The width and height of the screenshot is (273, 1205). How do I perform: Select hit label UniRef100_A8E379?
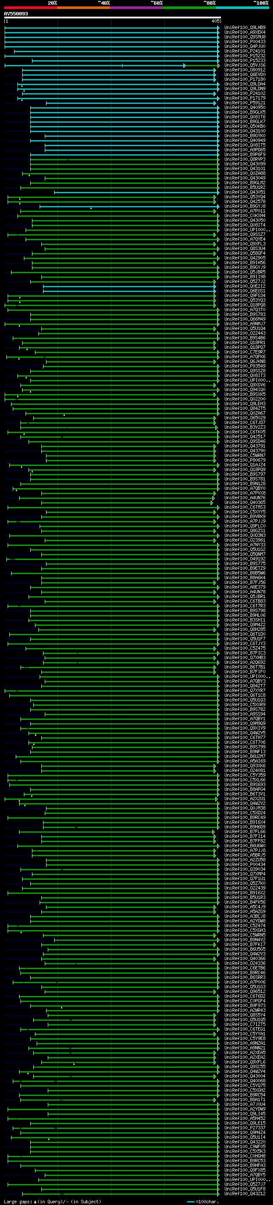pos(245,586)
